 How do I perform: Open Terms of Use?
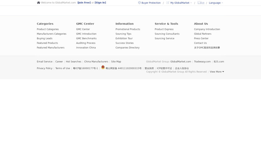pos(62,68)
